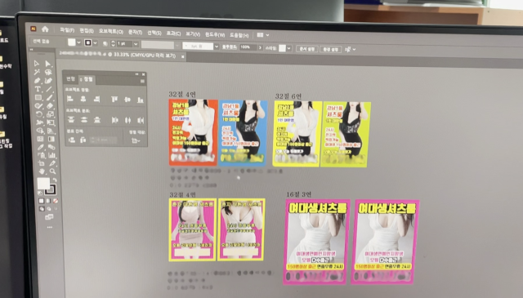
Task: Click the 환경 설정 button
Action: tap(331, 49)
